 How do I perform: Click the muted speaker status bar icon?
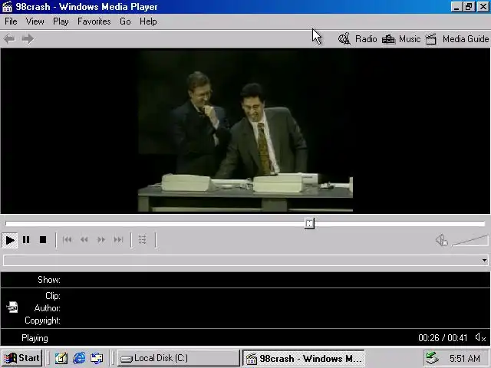click(x=480, y=337)
